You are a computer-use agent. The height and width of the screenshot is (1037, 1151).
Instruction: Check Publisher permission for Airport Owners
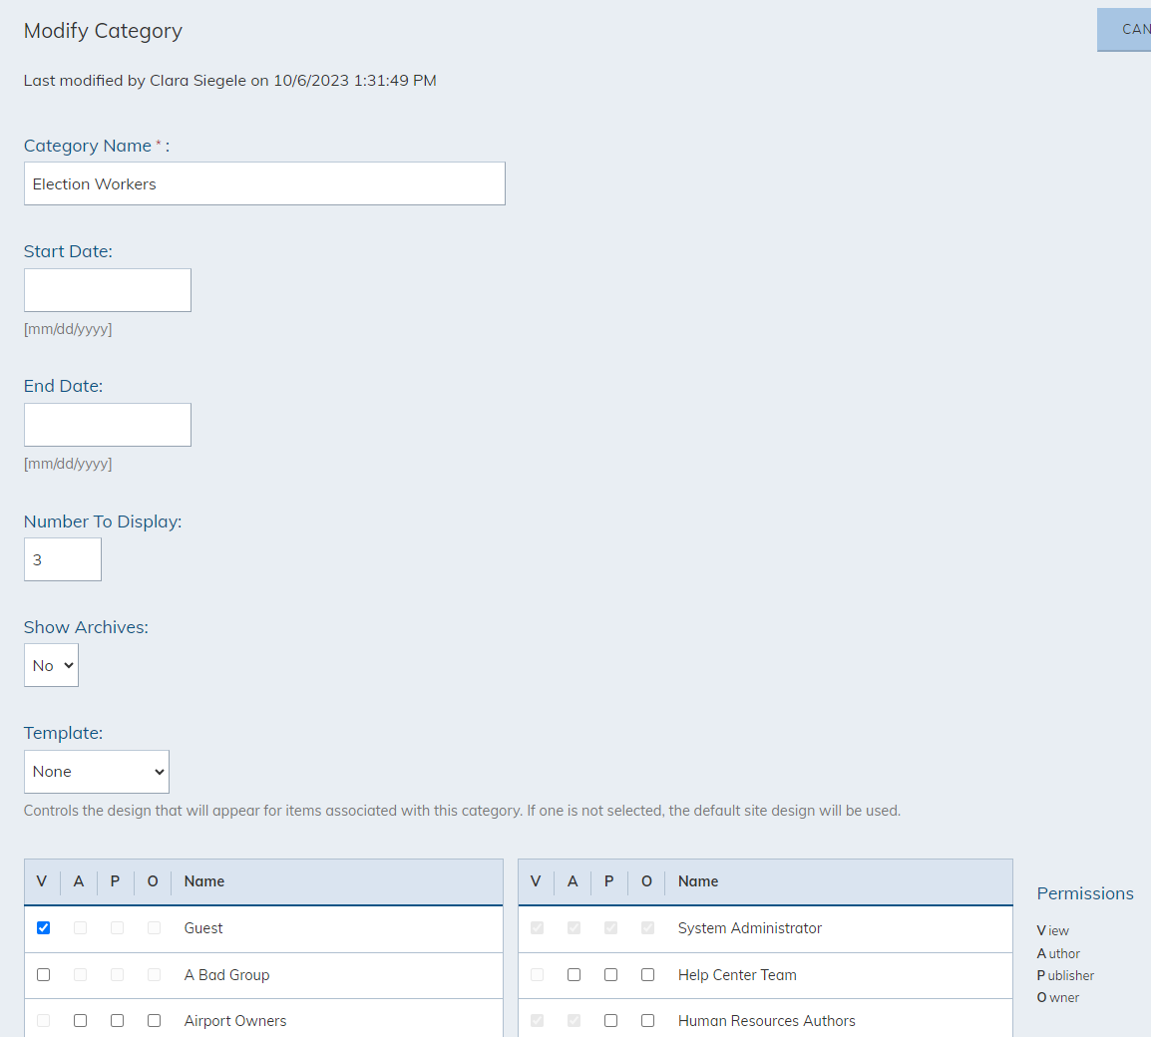click(x=117, y=1020)
